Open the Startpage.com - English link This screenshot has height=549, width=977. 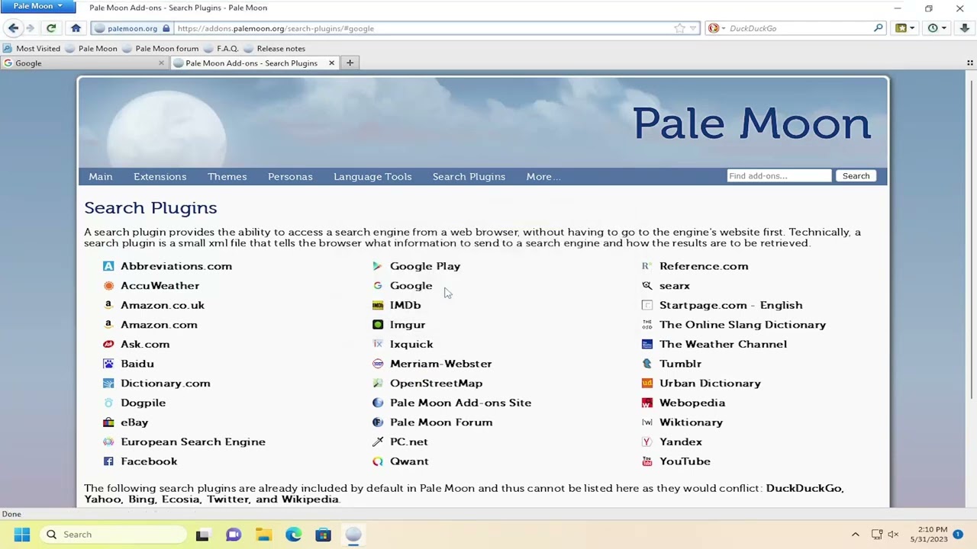coord(730,305)
